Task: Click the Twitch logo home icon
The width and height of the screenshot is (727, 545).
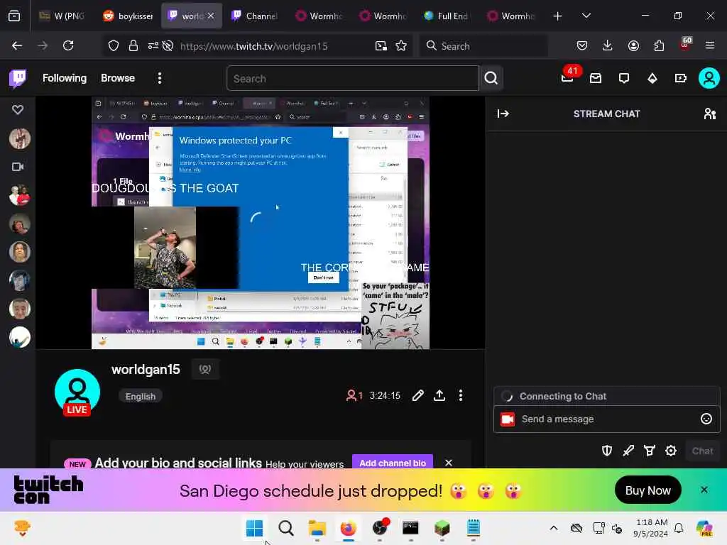Action: (18, 78)
